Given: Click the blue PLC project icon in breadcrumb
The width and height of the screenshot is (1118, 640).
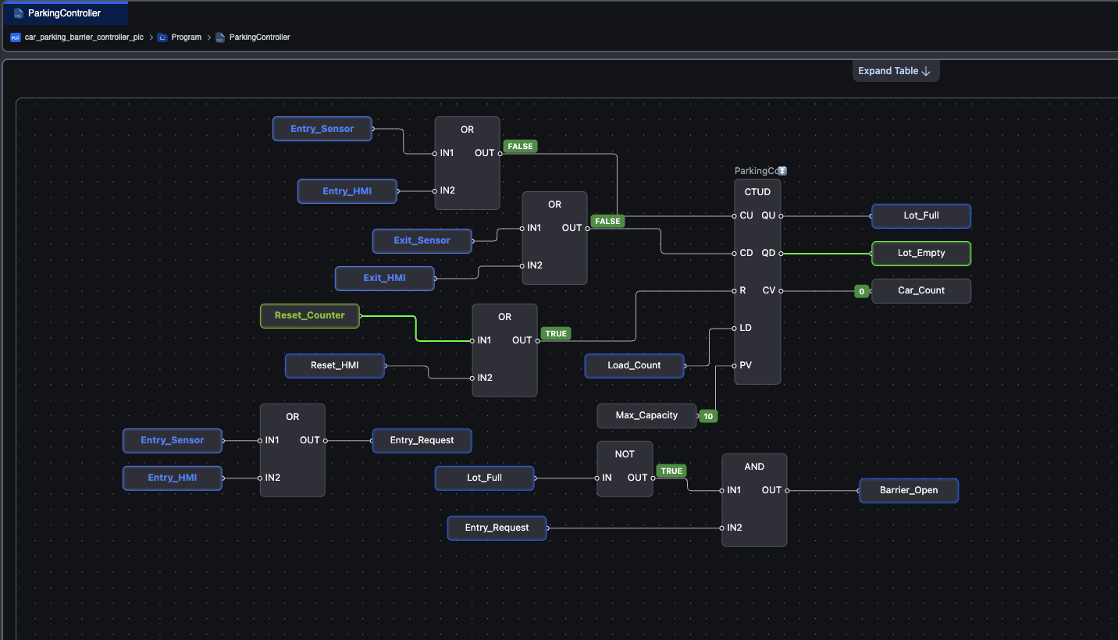Looking at the screenshot, I should (16, 37).
